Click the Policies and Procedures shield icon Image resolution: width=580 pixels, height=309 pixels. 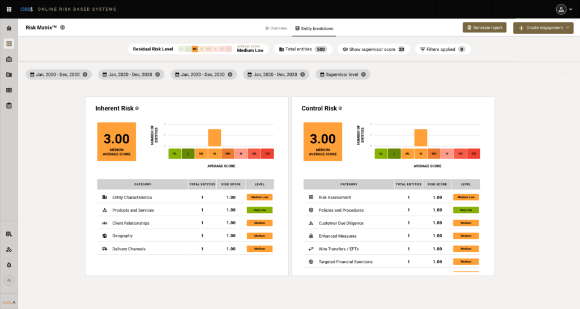(311, 210)
